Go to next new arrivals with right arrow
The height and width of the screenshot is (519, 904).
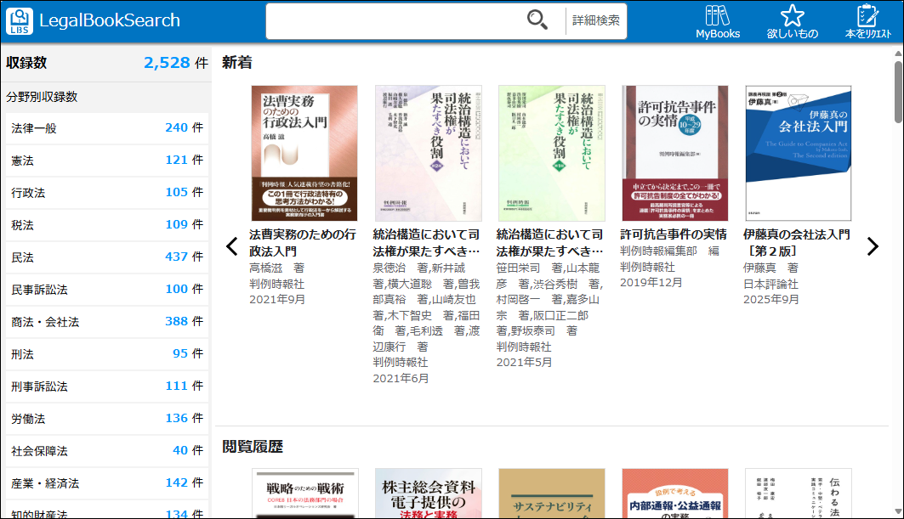tap(872, 246)
